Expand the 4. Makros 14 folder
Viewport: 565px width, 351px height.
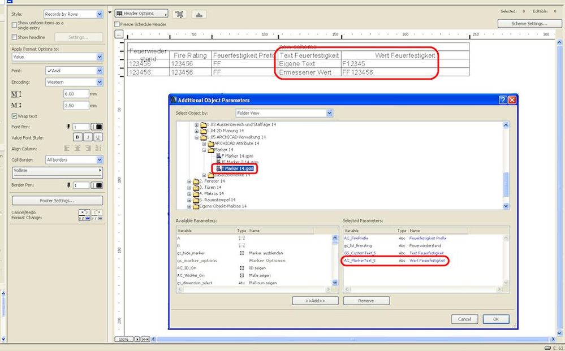point(189,194)
